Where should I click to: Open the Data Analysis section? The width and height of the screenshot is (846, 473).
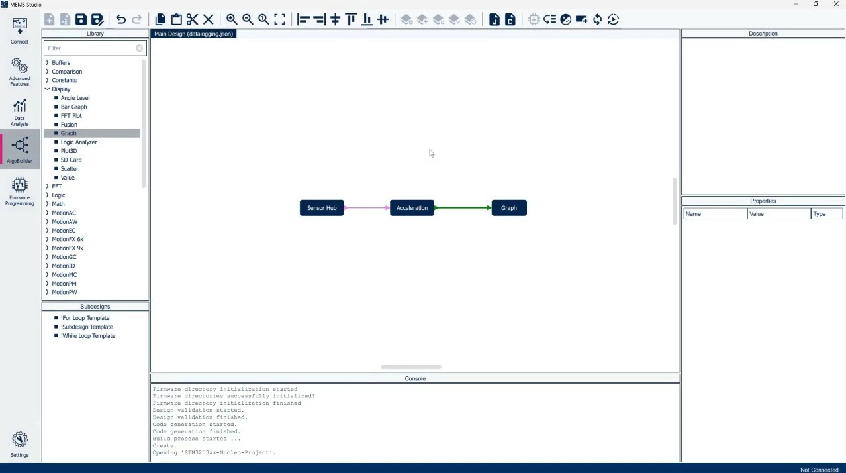(x=19, y=113)
